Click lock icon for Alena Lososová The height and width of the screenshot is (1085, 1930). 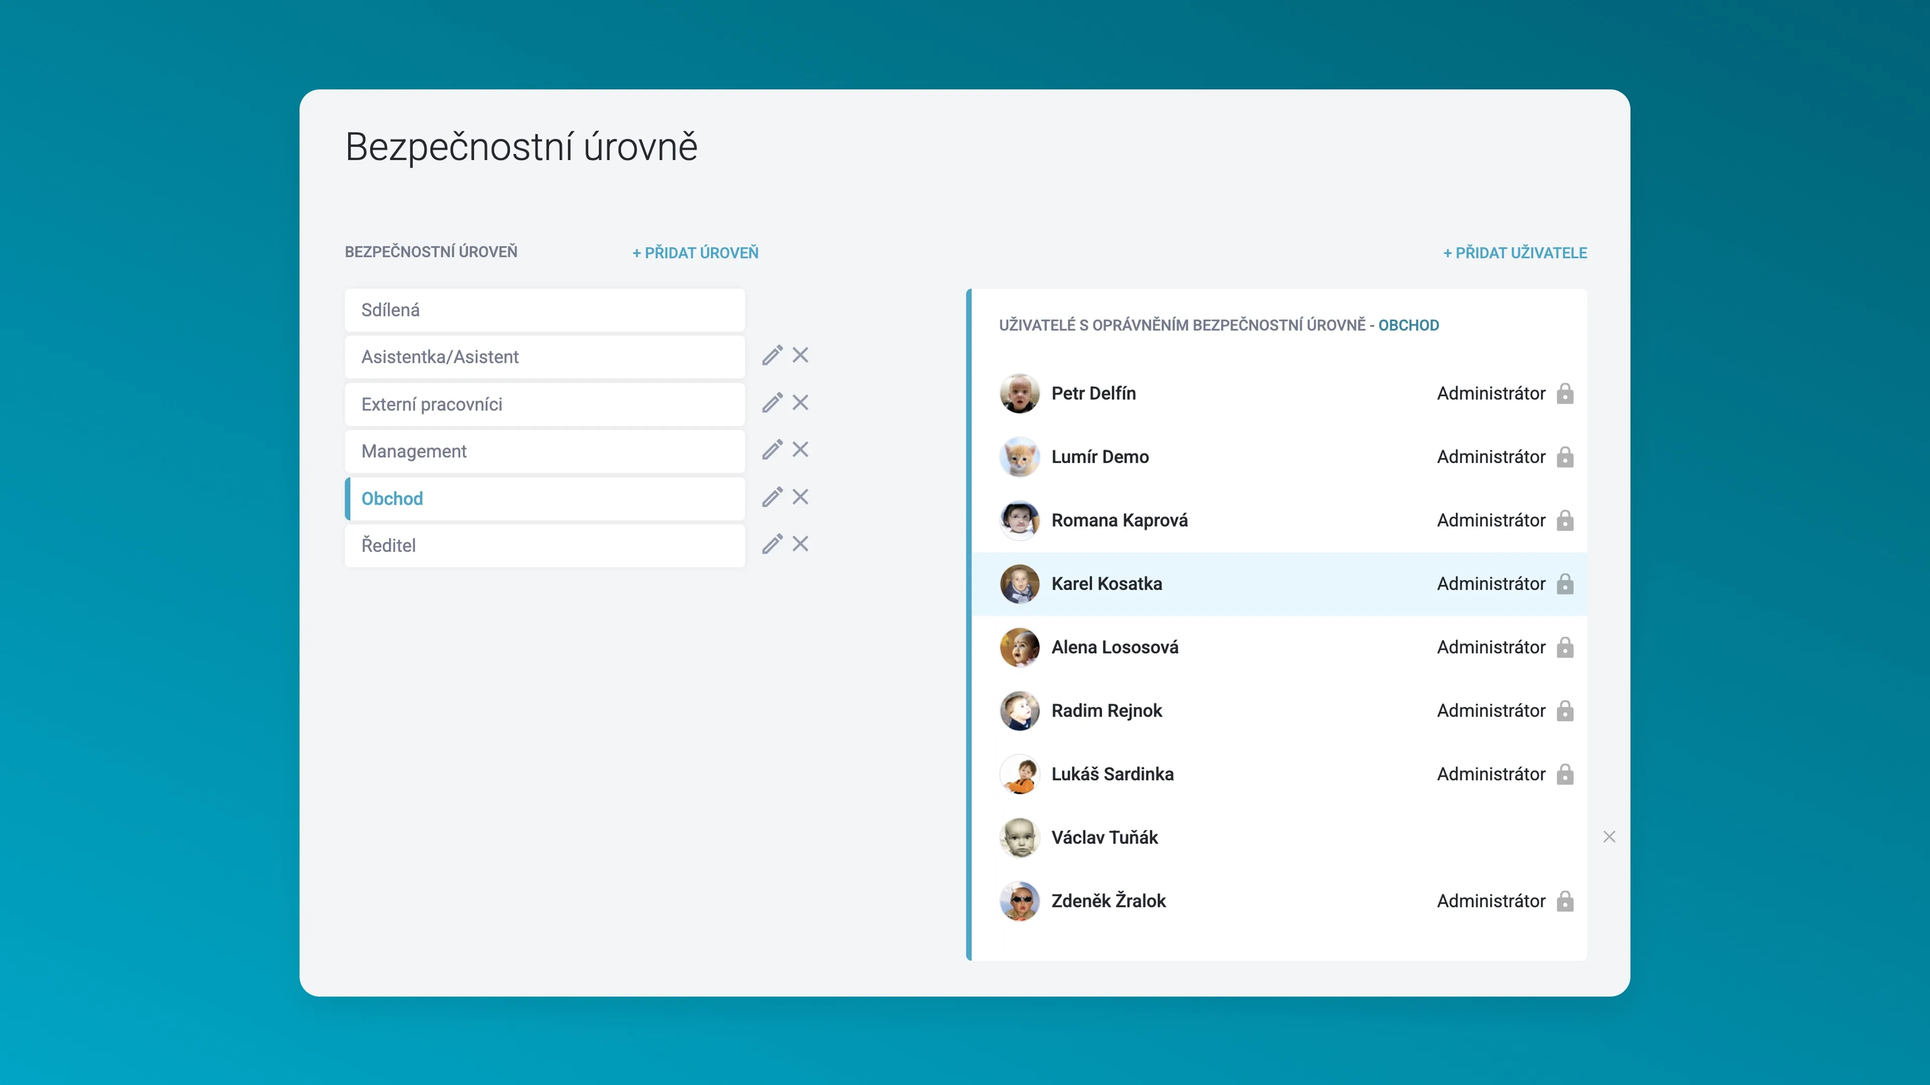point(1565,647)
